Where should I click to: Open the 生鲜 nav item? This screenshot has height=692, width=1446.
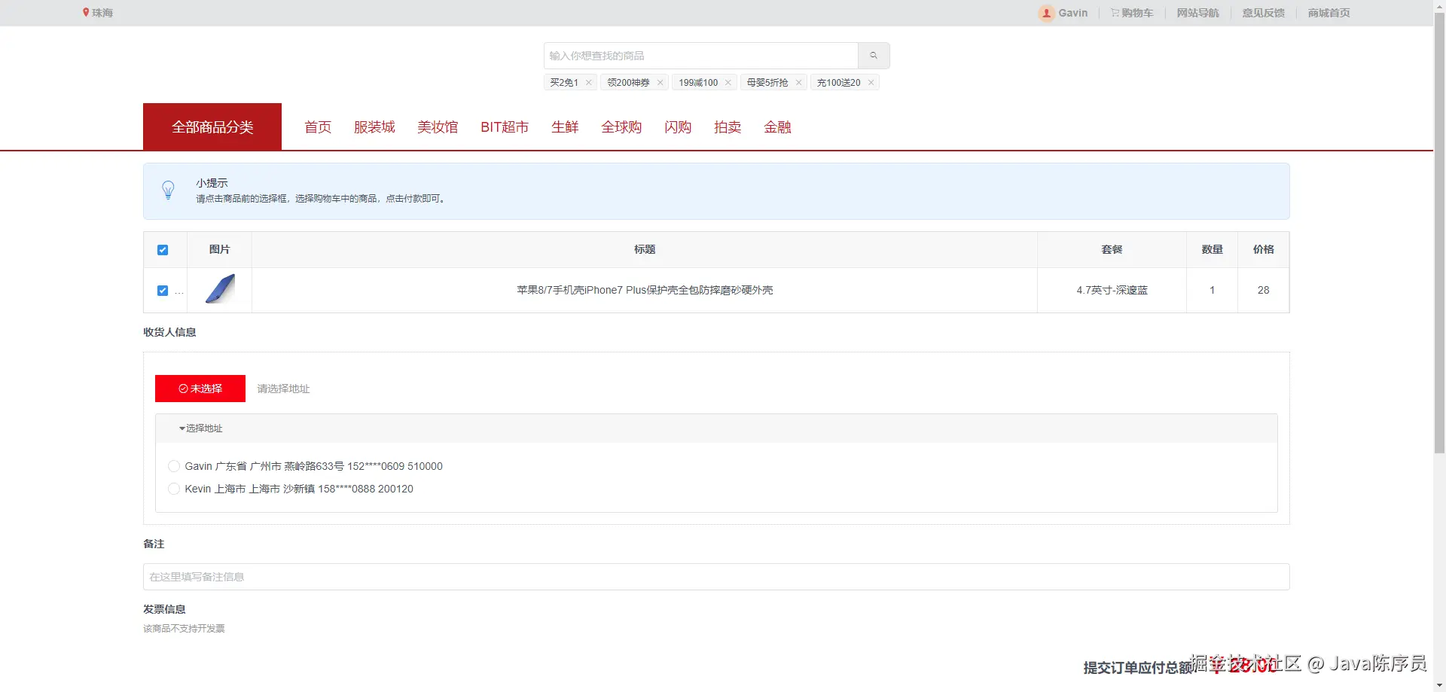pyautogui.click(x=565, y=127)
